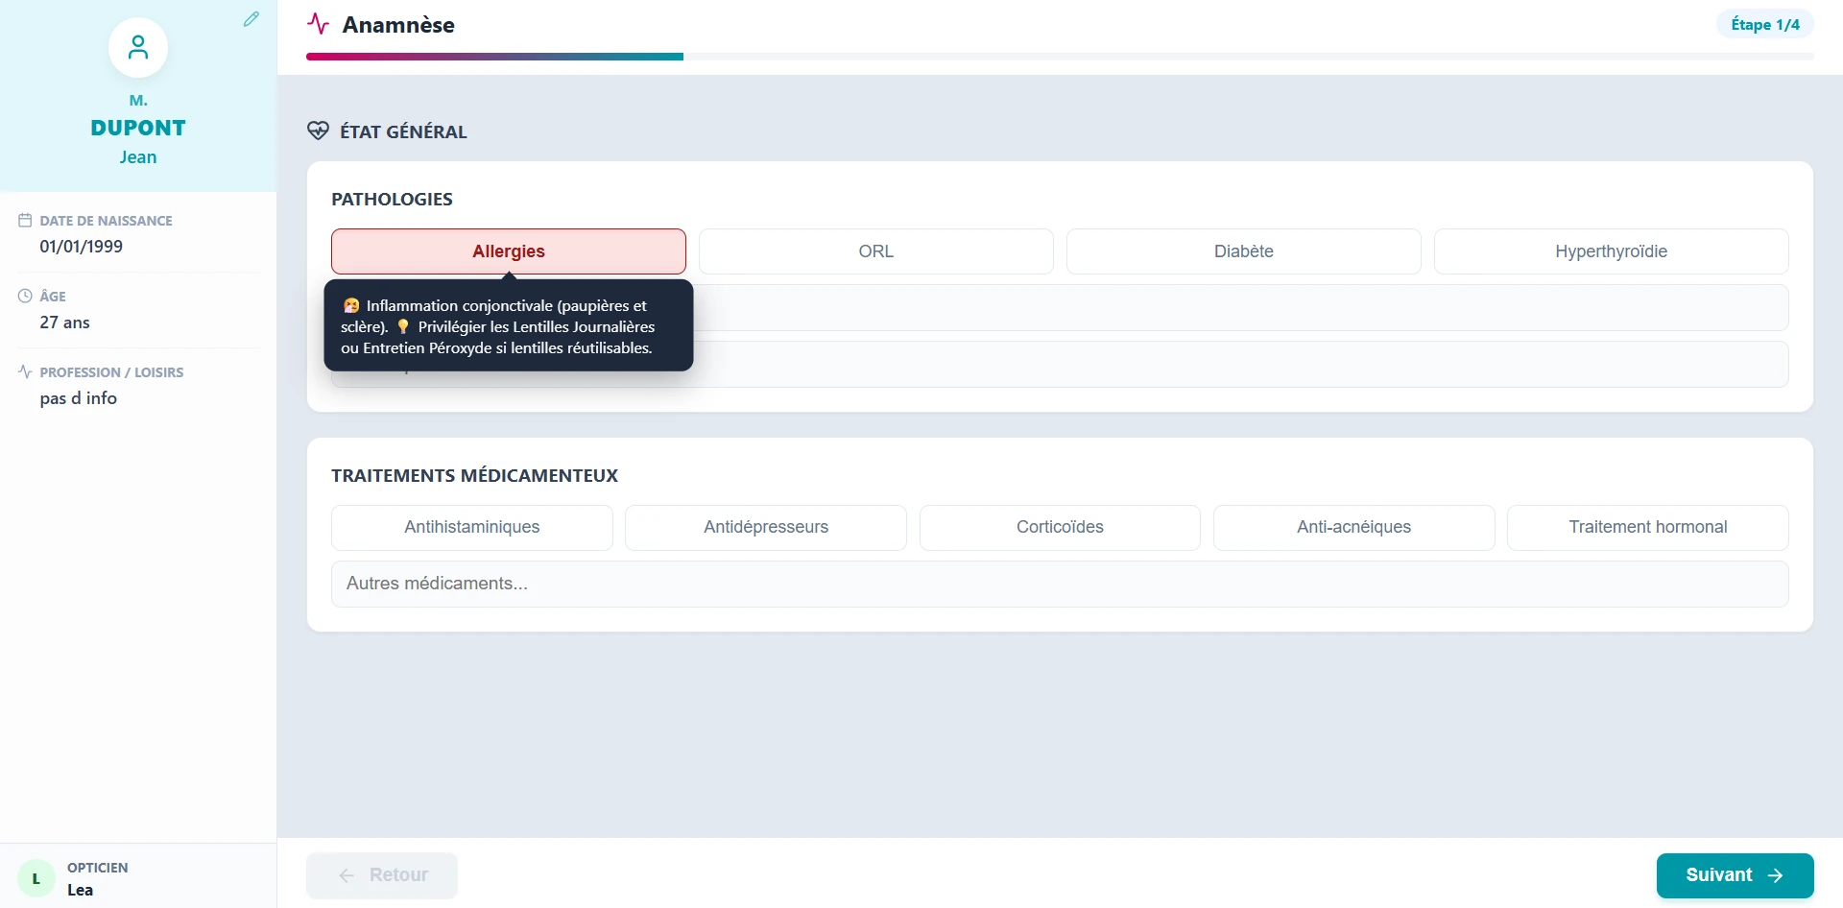Click the profession text 'pas d info'
This screenshot has width=1843, height=908.
tap(78, 398)
